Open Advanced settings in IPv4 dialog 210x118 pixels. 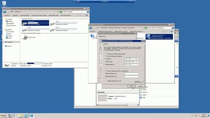coord(138,81)
